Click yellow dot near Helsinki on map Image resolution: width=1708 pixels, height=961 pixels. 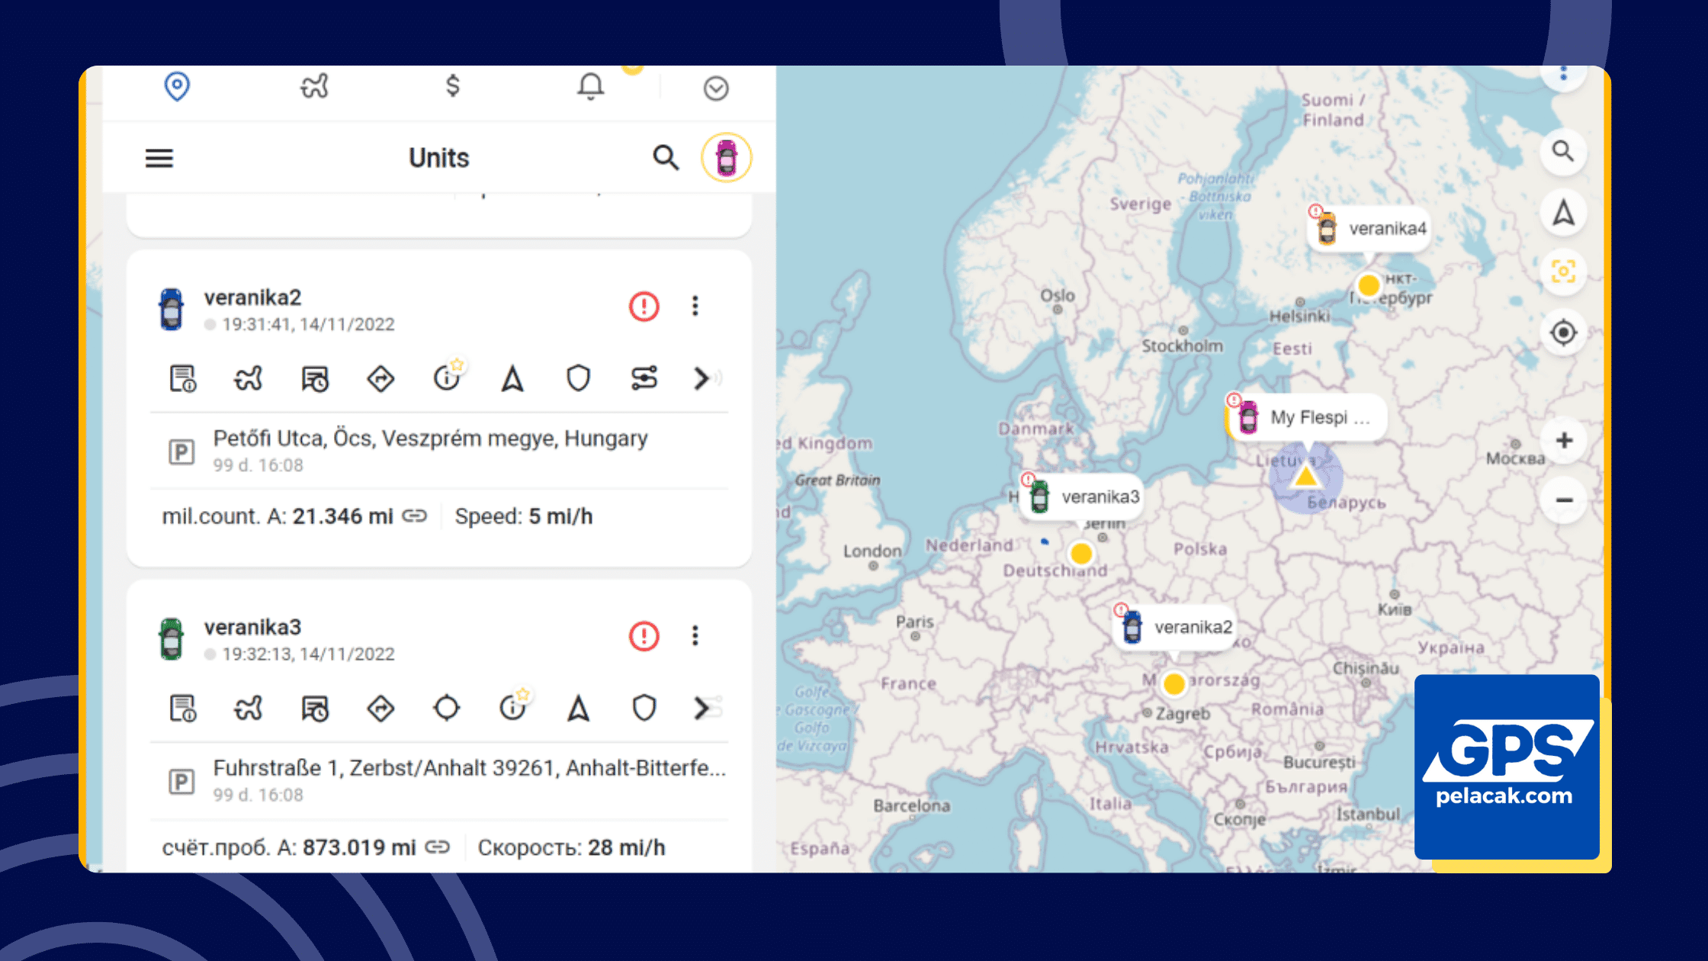coord(1369,285)
